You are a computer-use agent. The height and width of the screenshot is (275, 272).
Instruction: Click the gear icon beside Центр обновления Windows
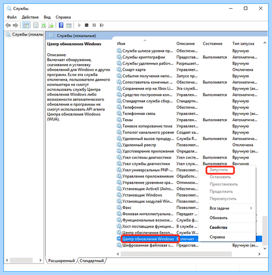(119, 239)
